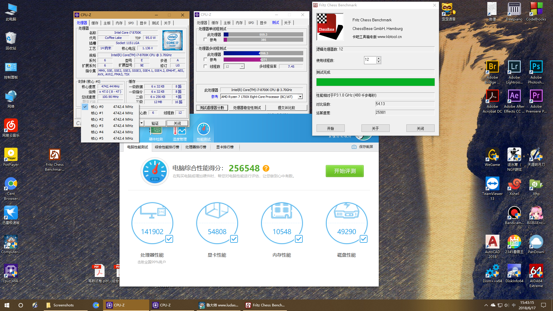
Task: Click the green start evaluation button
Action: (x=344, y=171)
